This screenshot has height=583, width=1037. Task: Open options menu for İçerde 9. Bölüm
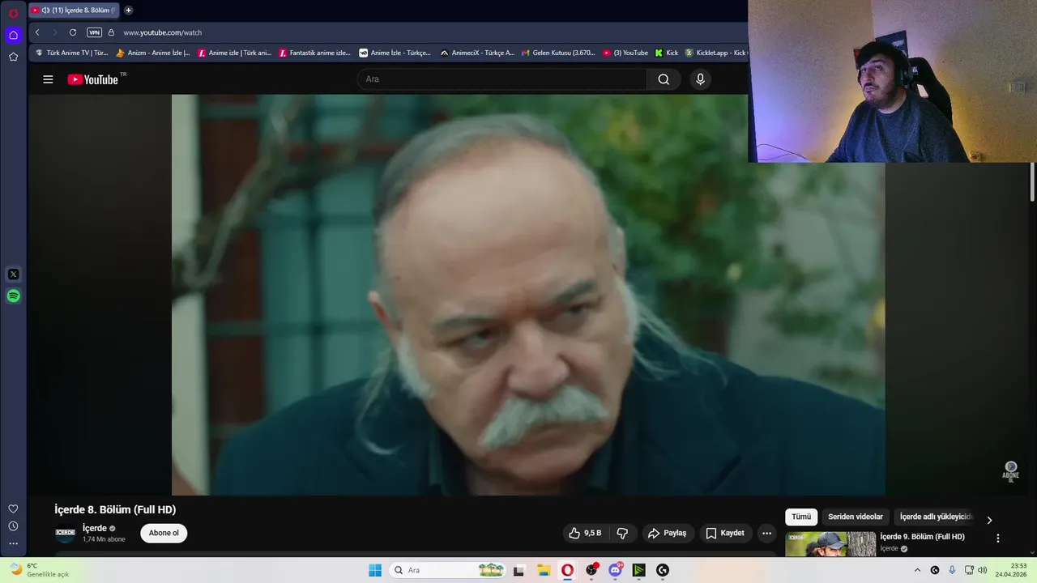pyautogui.click(x=998, y=538)
